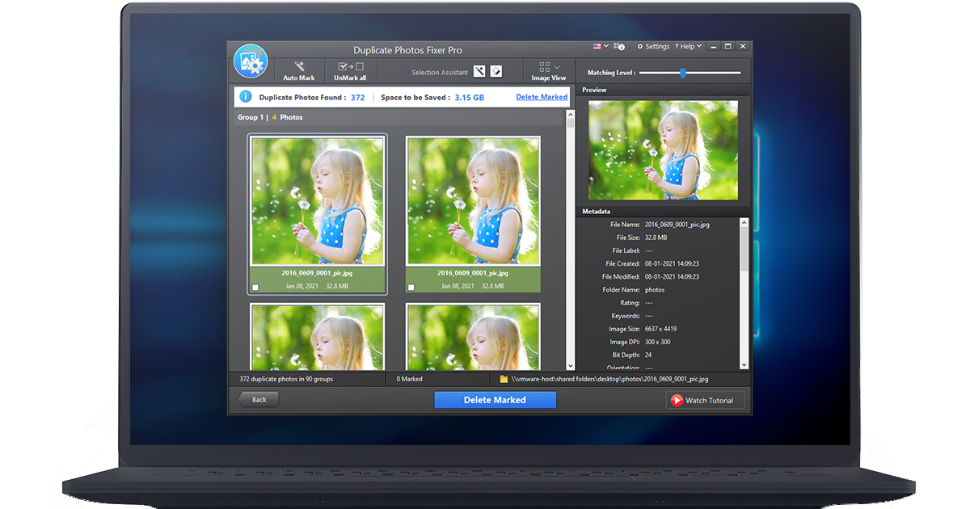Tick the checkbox on the unhighlighted top-row photo
Image resolution: width=970 pixels, height=509 pixels.
point(411,287)
